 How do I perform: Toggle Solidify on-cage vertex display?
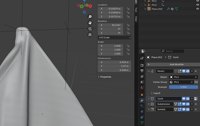[x=176, y=109]
